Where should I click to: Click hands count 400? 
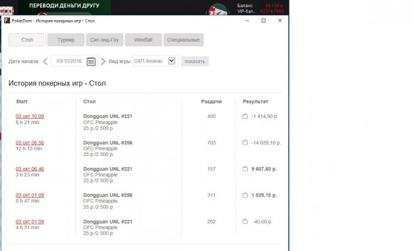pos(211,116)
